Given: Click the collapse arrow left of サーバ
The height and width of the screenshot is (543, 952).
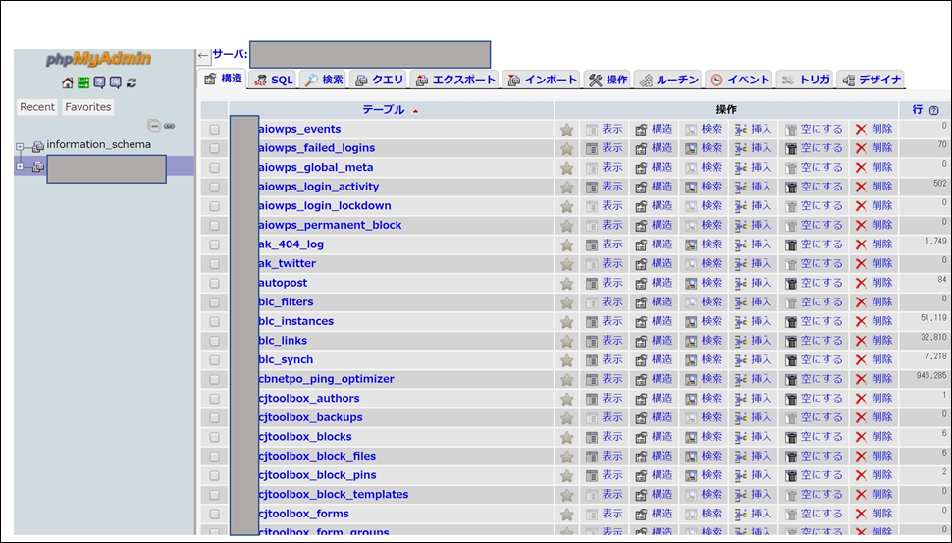Looking at the screenshot, I should click(x=203, y=55).
